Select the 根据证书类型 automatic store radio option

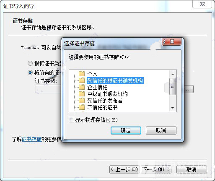[30, 63]
